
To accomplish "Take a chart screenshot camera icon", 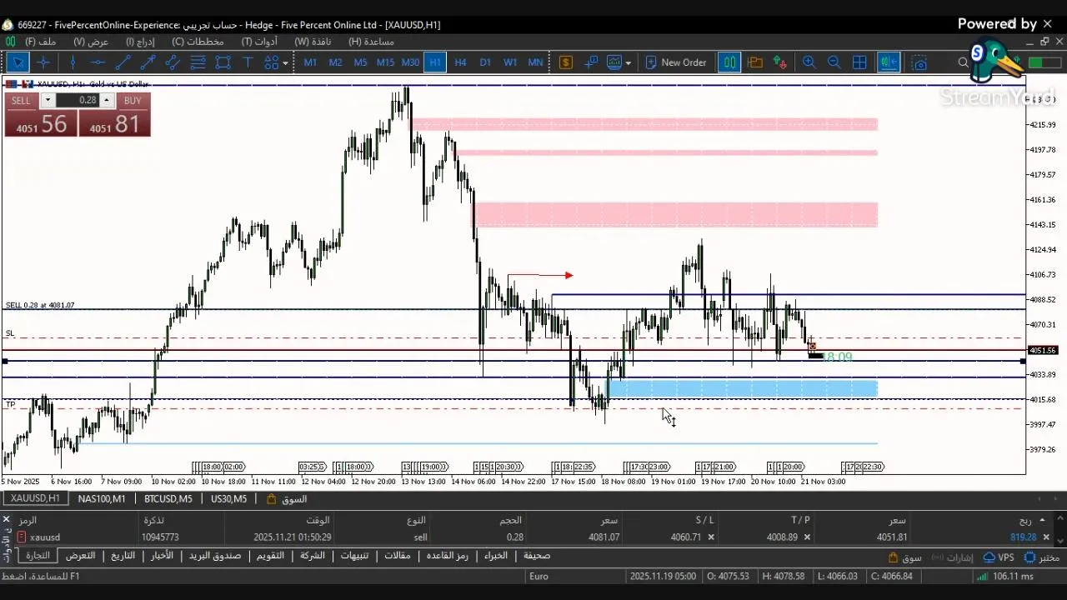I will click(x=919, y=62).
